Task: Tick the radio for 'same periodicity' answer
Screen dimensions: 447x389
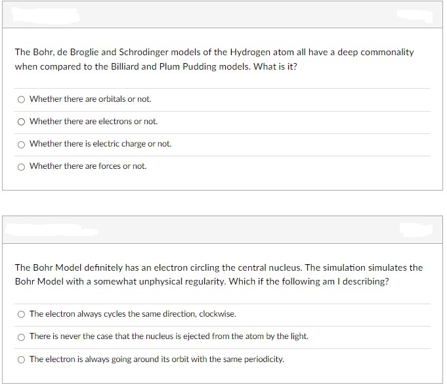Action: click(x=21, y=359)
